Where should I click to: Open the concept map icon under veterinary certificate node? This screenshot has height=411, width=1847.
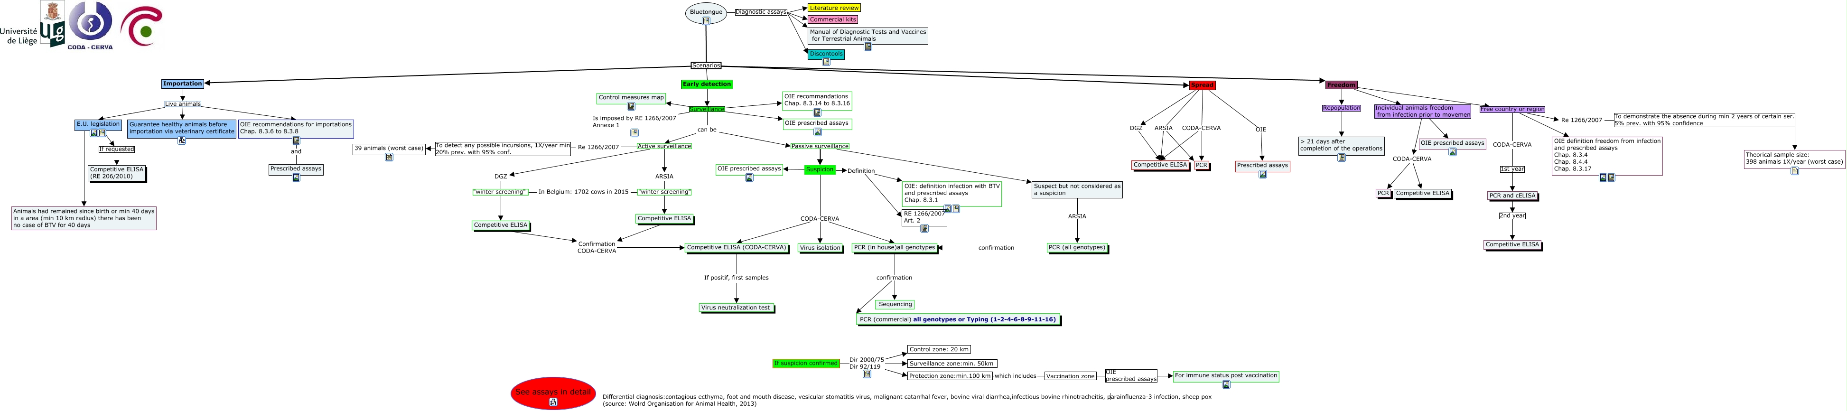[x=181, y=140]
